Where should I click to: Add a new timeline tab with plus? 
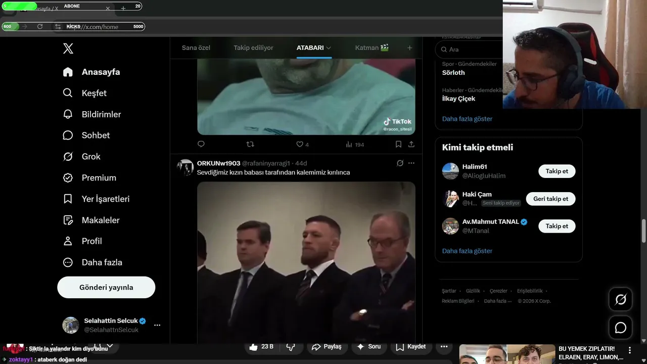pos(409,48)
